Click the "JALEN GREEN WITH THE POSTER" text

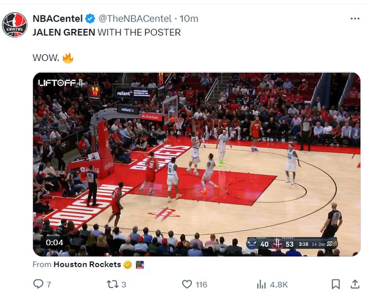coord(106,32)
